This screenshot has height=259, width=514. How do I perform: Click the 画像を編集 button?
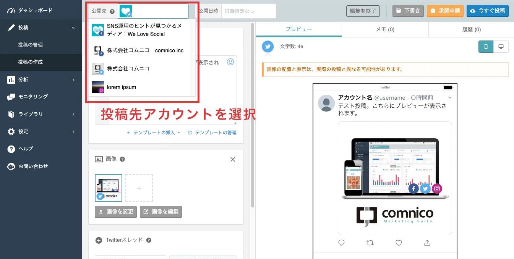161,212
